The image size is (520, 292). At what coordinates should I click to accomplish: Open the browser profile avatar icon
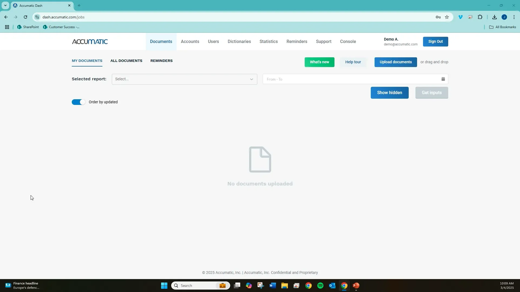(x=504, y=17)
